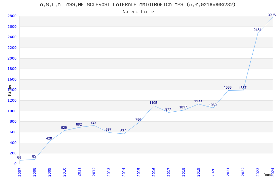Select data label 66 for 2007

click(x=19, y=157)
